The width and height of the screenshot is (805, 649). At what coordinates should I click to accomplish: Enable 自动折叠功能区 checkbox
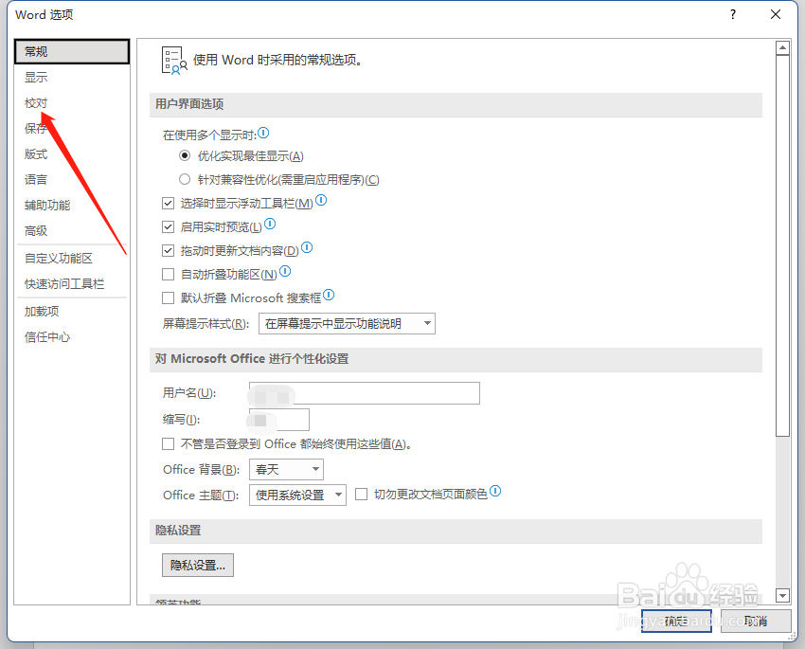pos(168,274)
